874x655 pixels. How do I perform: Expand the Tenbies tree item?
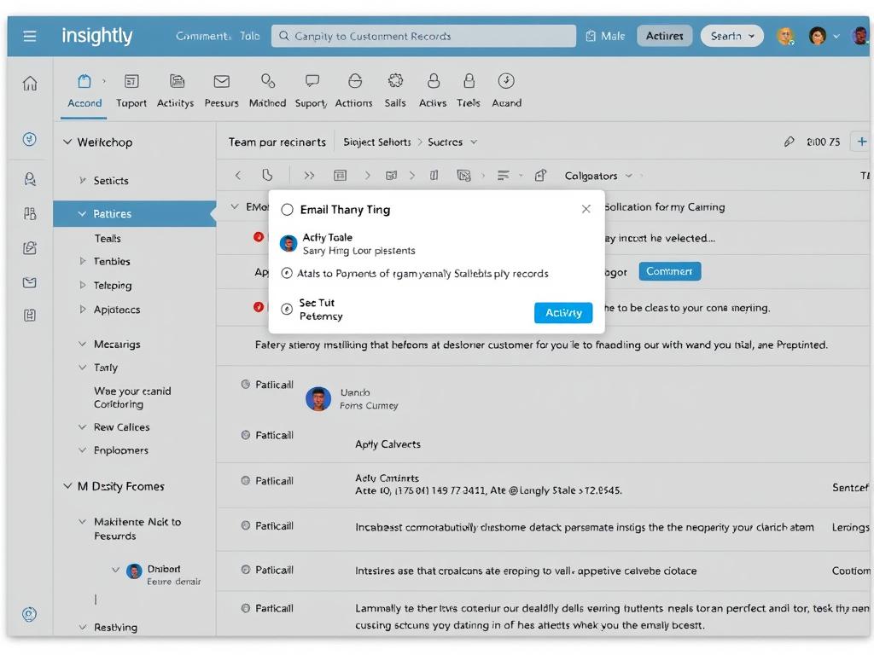point(83,261)
